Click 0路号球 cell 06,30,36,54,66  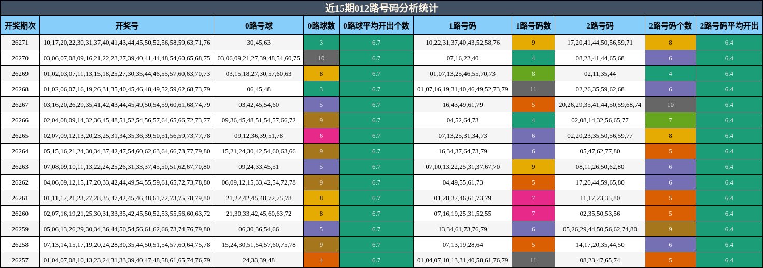pos(259,229)
